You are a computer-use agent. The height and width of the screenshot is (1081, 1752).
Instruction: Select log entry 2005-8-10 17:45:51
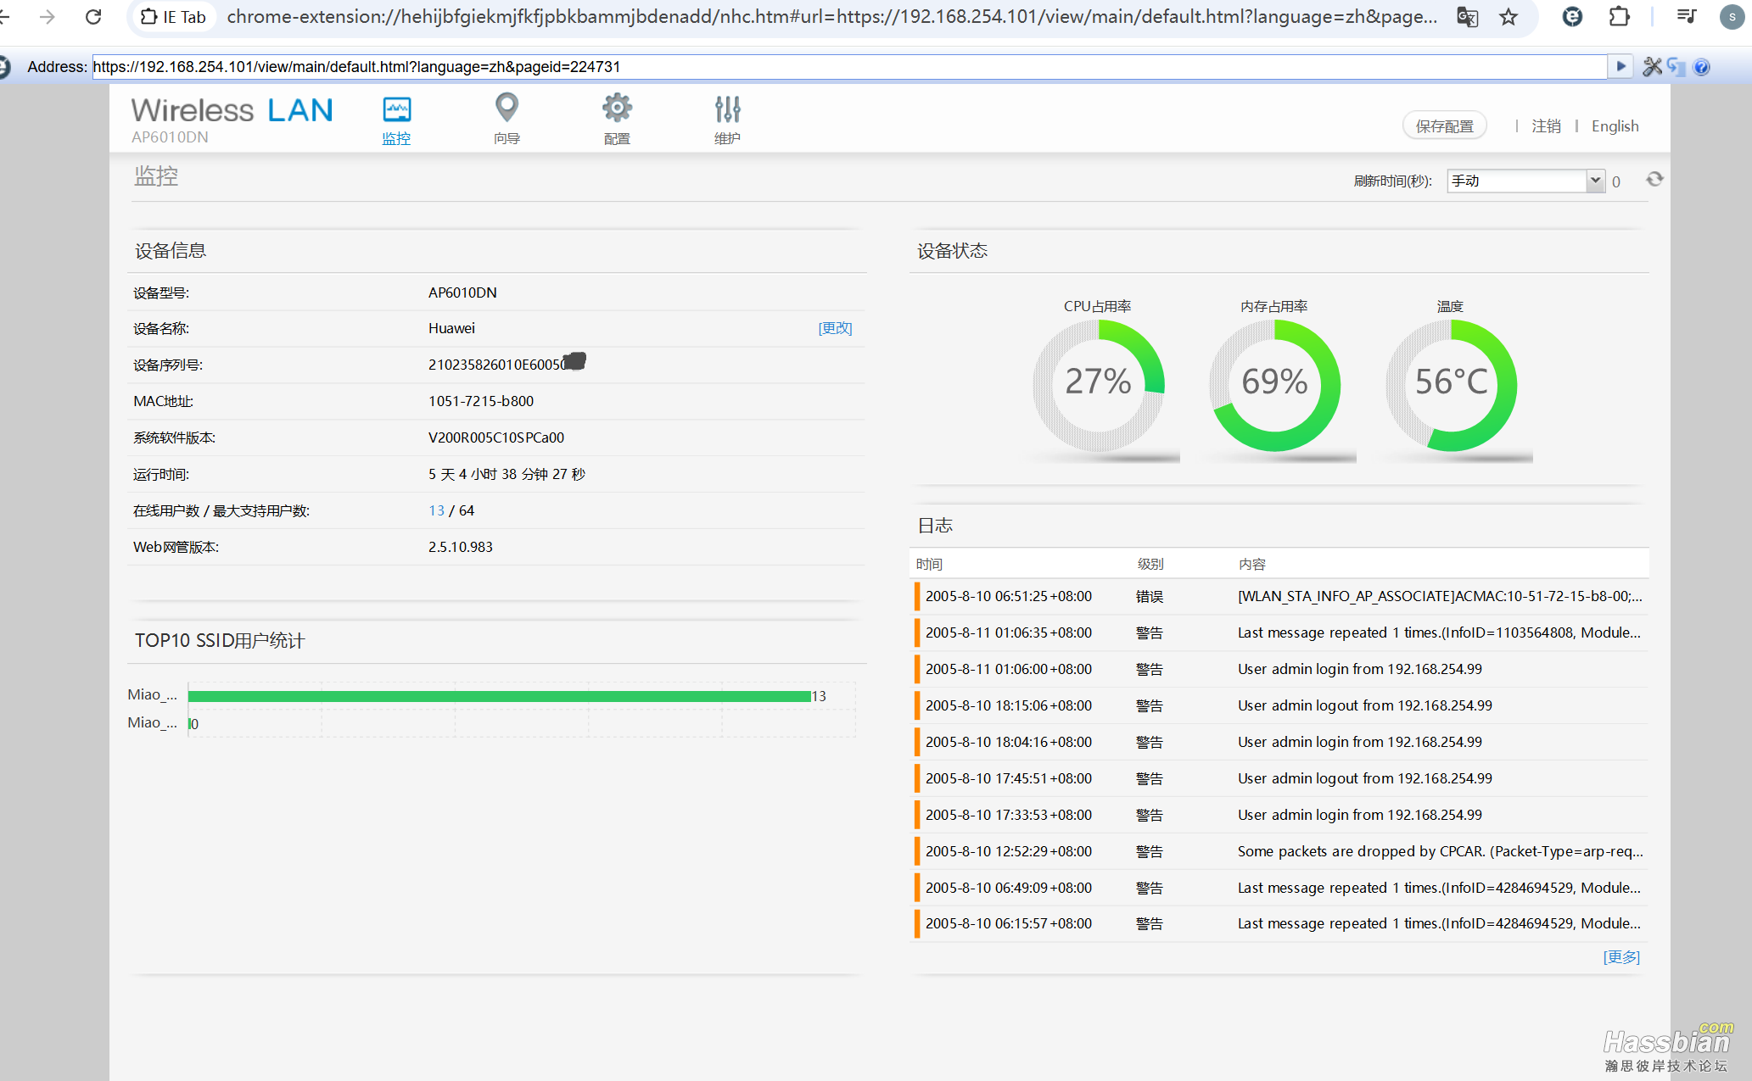click(x=1279, y=778)
